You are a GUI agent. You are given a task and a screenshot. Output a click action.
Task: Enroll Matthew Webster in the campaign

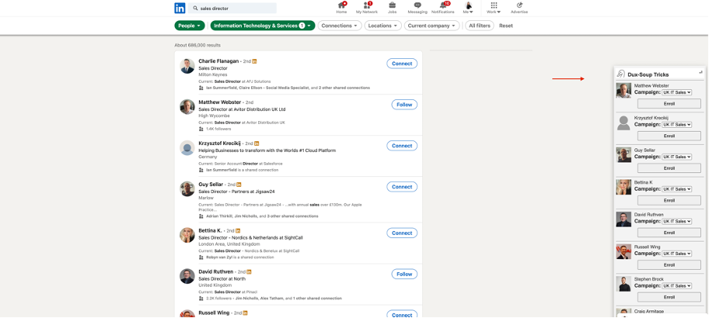click(669, 104)
